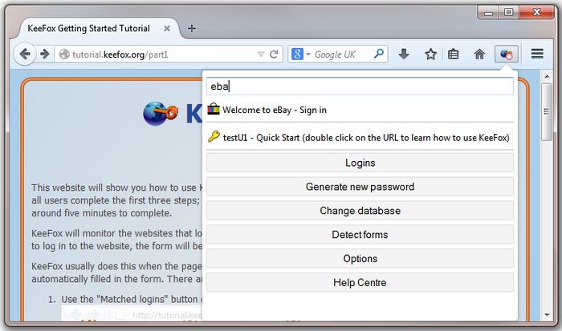562x331 pixels.
Task: Click the vertical page scrollbar thumb
Action: coord(547,112)
